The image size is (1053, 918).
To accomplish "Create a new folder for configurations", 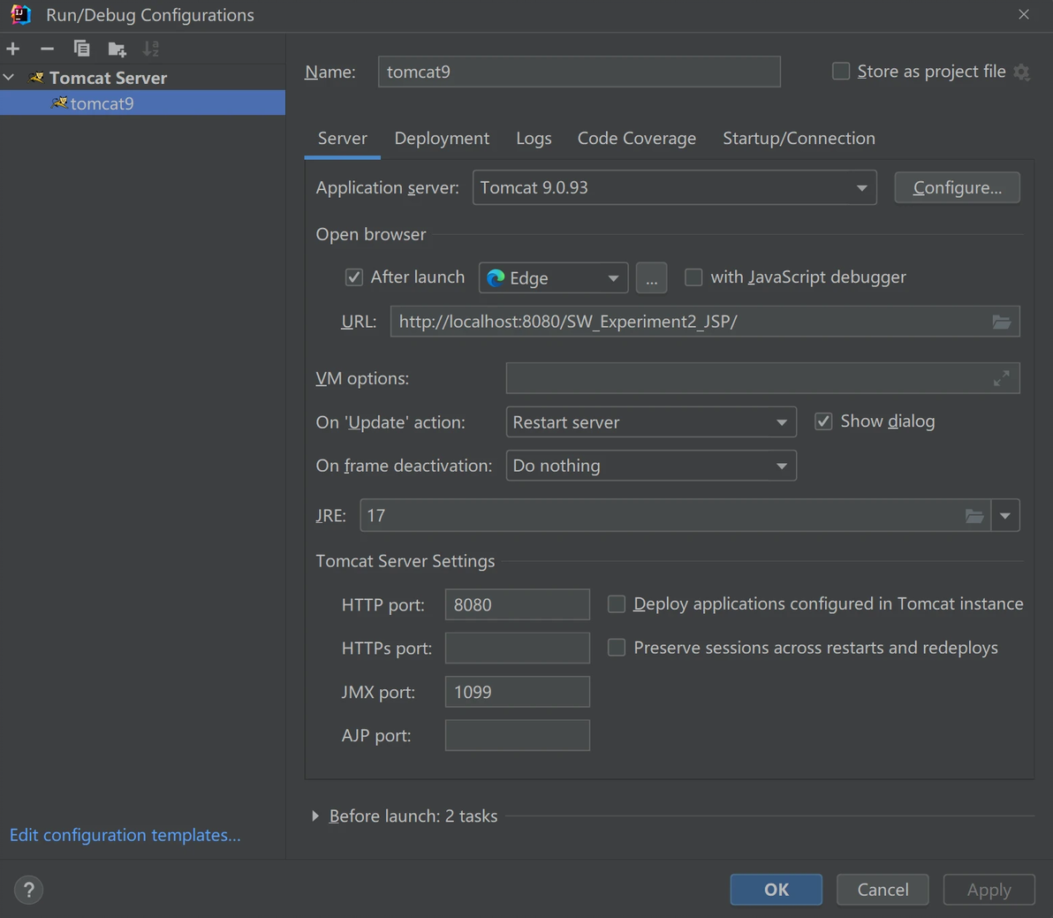I will point(117,49).
